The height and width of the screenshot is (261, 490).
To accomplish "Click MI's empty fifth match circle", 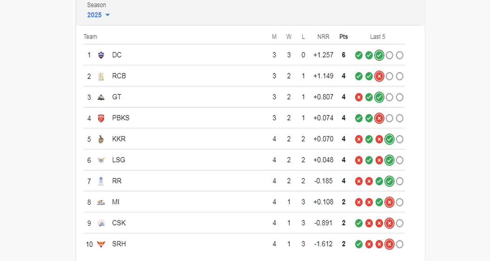I will [x=400, y=202].
